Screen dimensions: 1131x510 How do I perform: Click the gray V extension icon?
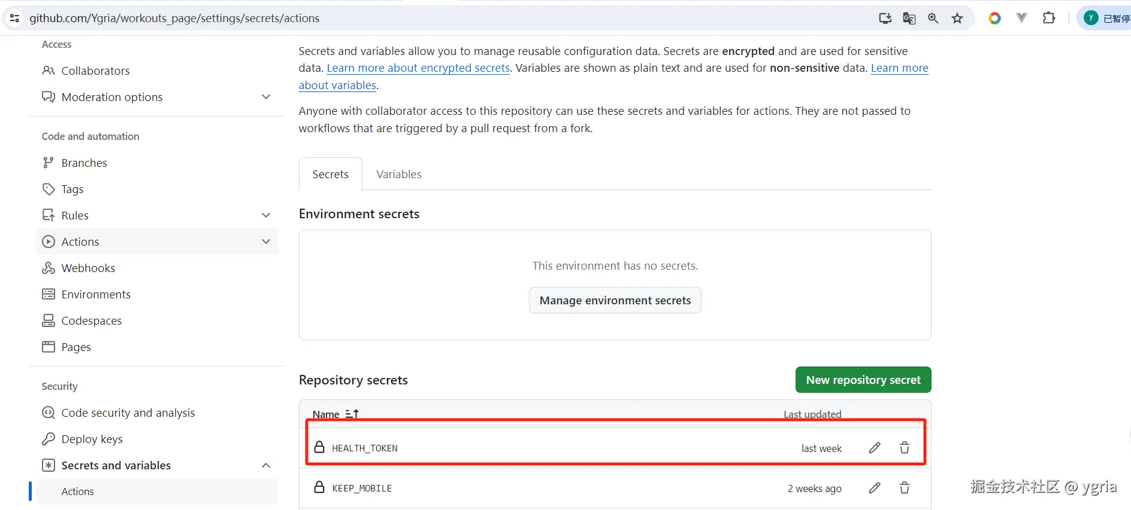point(1021,18)
